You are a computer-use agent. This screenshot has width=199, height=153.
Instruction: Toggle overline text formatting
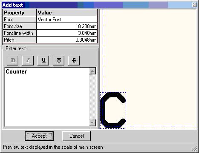(59, 60)
